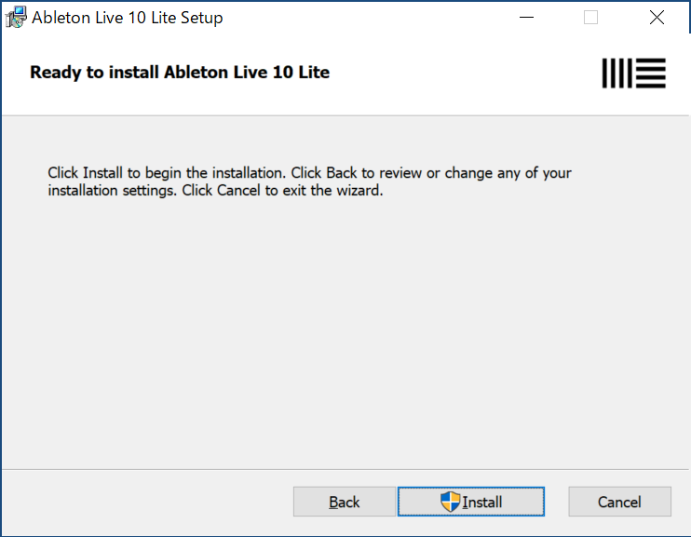Viewport: 691px width, 537px height.
Task: Click the word "Cancel" in the instruction text
Action: (238, 190)
